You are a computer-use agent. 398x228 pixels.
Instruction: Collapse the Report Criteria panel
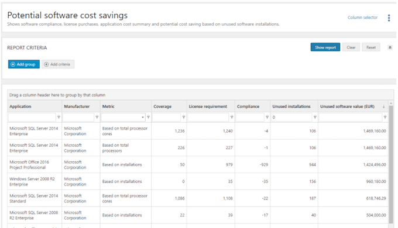click(390, 47)
